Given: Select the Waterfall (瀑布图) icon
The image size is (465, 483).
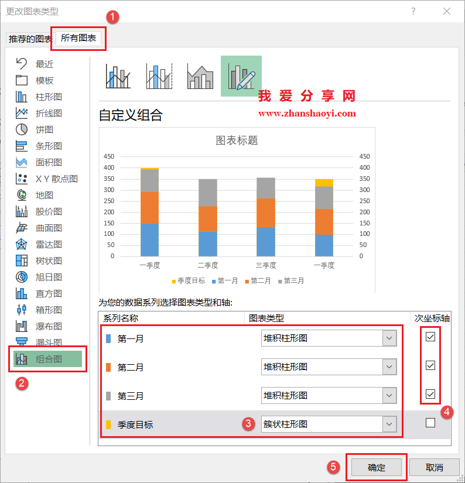Looking at the screenshot, I should pyautogui.click(x=22, y=326).
